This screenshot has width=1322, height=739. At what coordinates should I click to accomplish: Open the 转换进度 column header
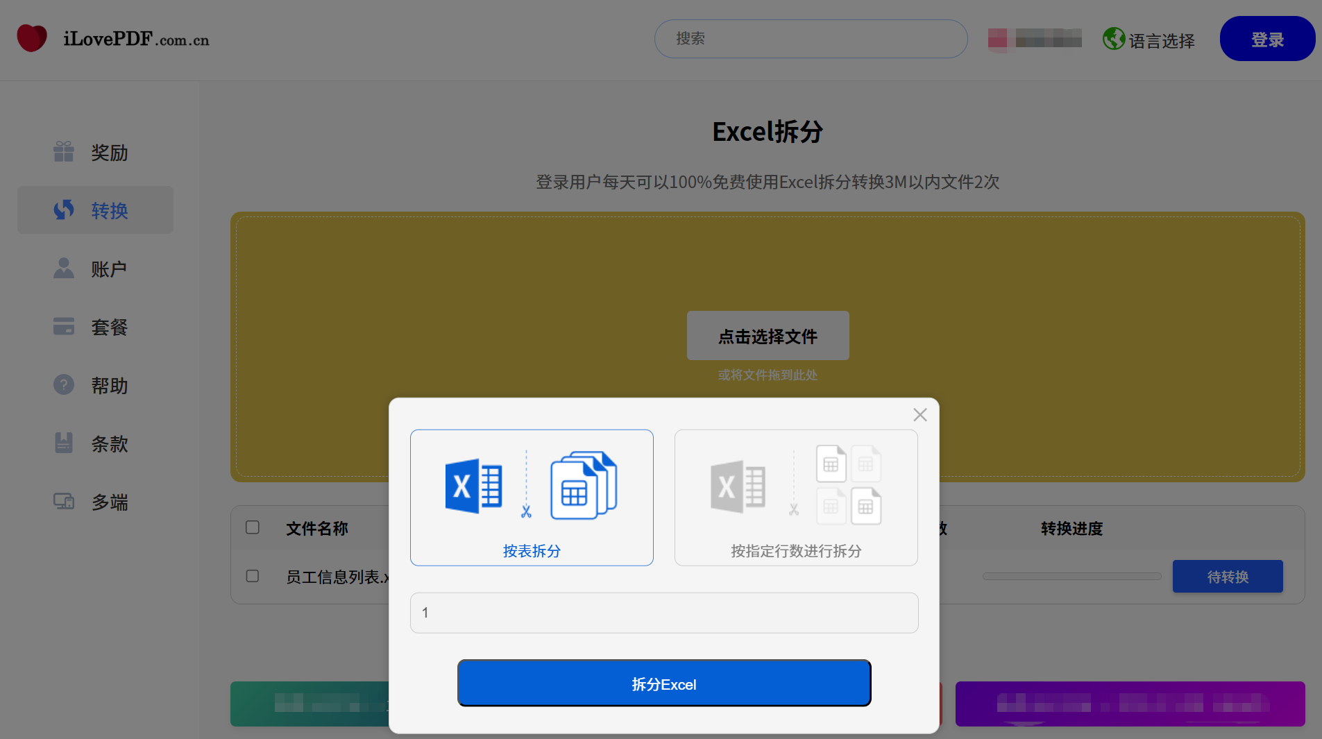[x=1070, y=529]
